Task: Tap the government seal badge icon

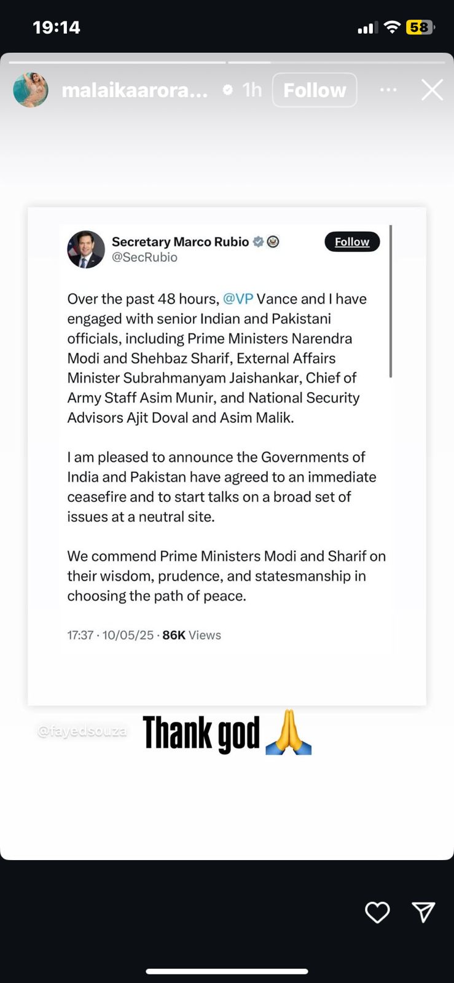Action: pyautogui.click(x=273, y=242)
